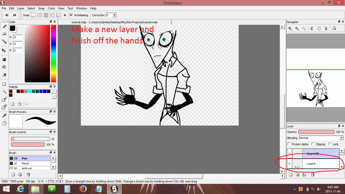Open the Correction value dropdown
345x194 pixels.
[114, 15]
